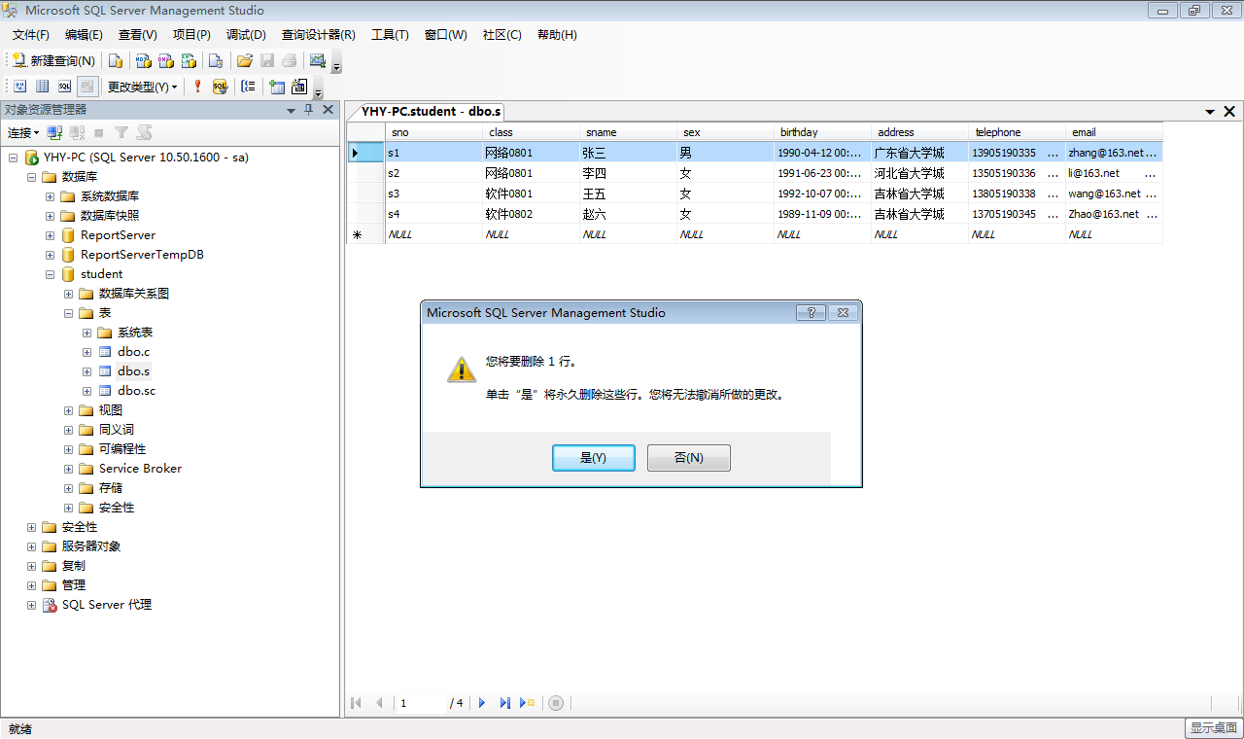
Task: Click the New Query (新建查询) toolbar button
Action: point(53,60)
